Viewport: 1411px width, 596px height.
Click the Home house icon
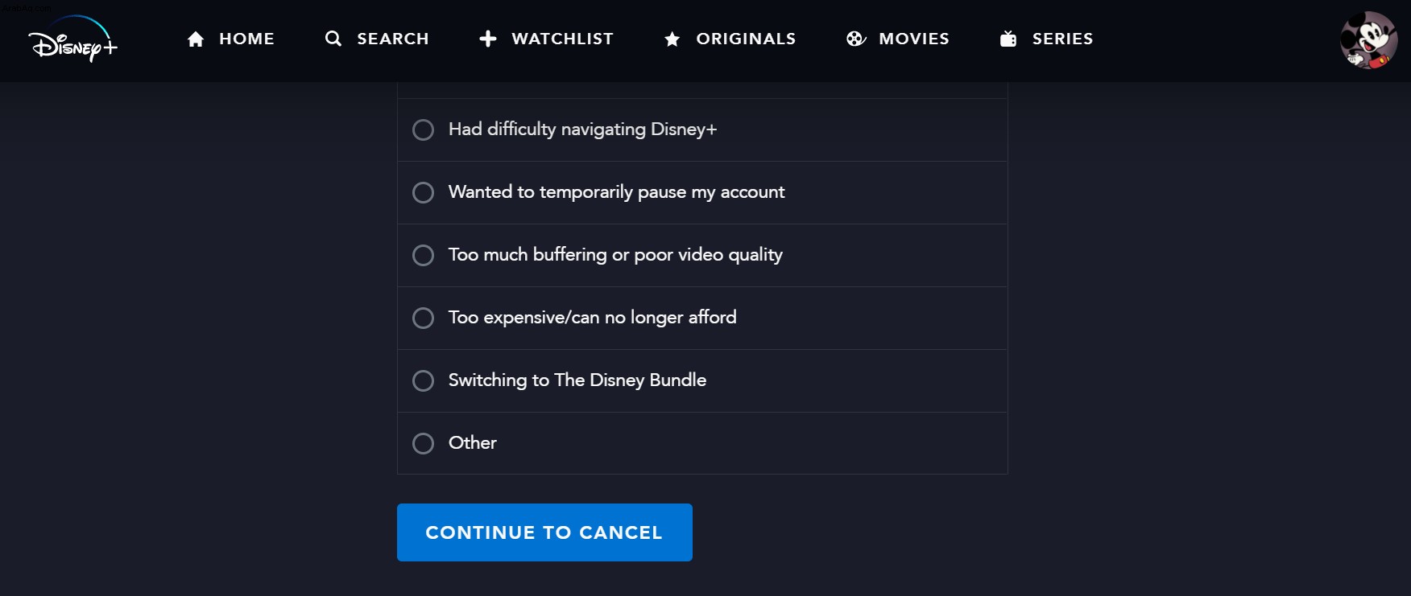[196, 39]
